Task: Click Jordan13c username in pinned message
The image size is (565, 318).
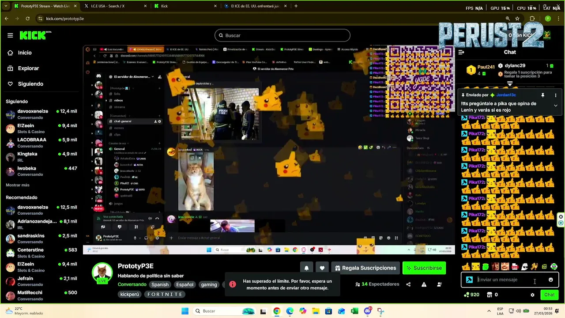Action: pyautogui.click(x=506, y=95)
